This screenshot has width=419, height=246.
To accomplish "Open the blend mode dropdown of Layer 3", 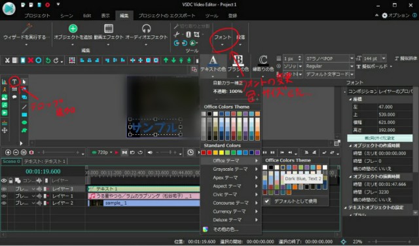I will click(x=33, y=189).
